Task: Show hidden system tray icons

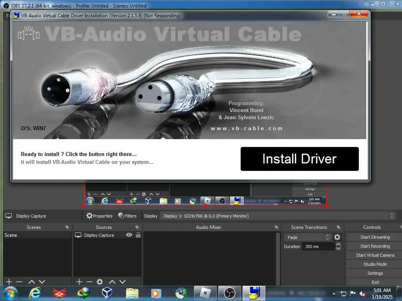Action: tap(334, 294)
